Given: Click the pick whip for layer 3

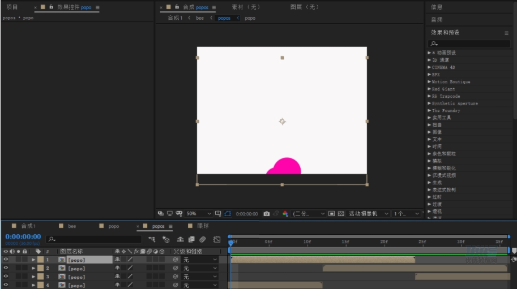Looking at the screenshot, I should coord(176,277).
